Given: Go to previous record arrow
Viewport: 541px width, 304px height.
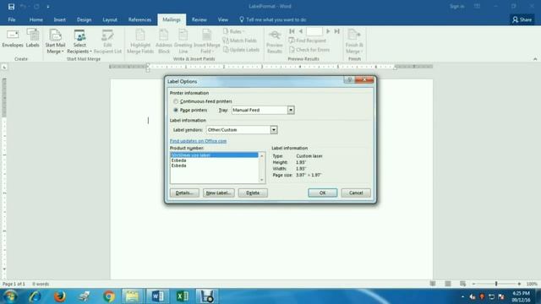Looking at the screenshot, I should point(301,31).
